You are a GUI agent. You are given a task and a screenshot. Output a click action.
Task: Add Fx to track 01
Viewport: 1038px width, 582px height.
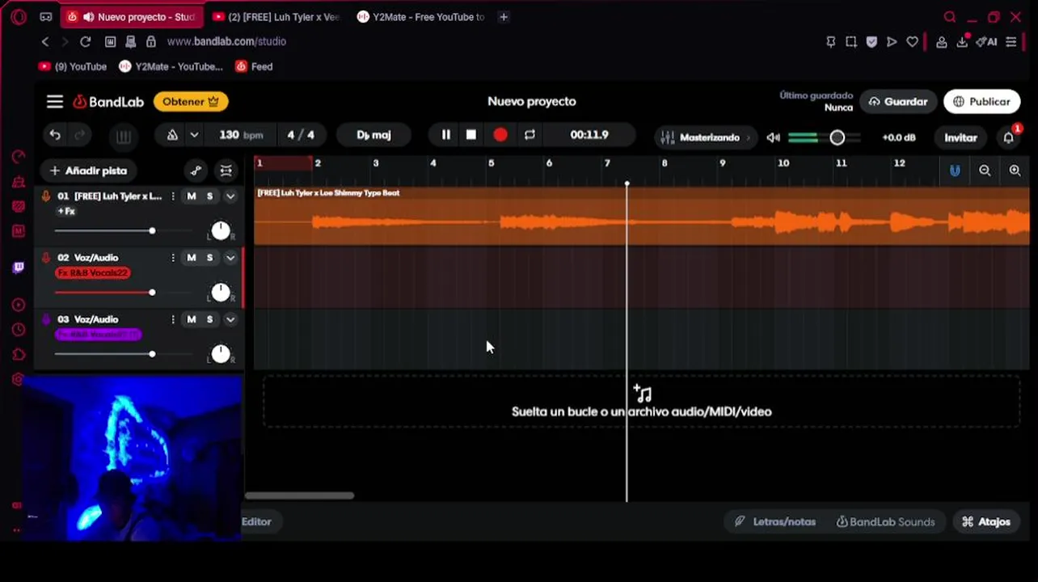[66, 211]
